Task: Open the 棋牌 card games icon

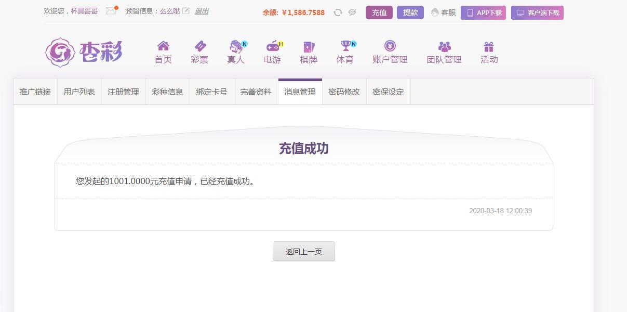Action: click(x=309, y=46)
